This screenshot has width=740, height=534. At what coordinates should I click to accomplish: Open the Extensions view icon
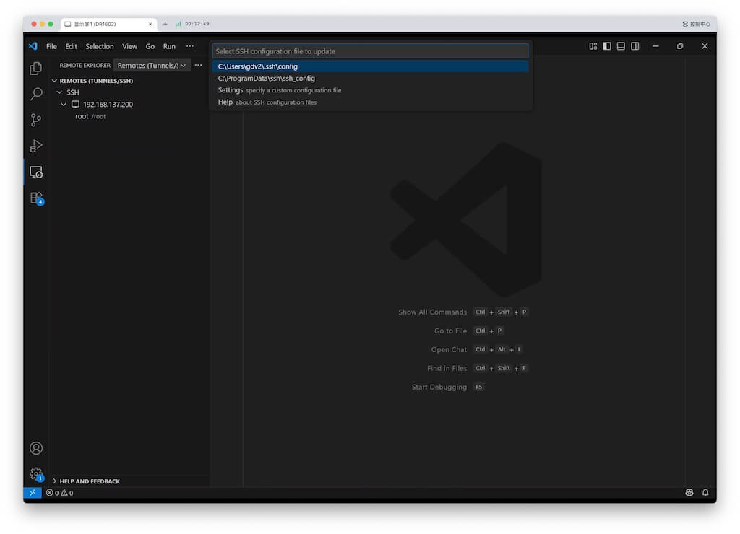(x=35, y=198)
